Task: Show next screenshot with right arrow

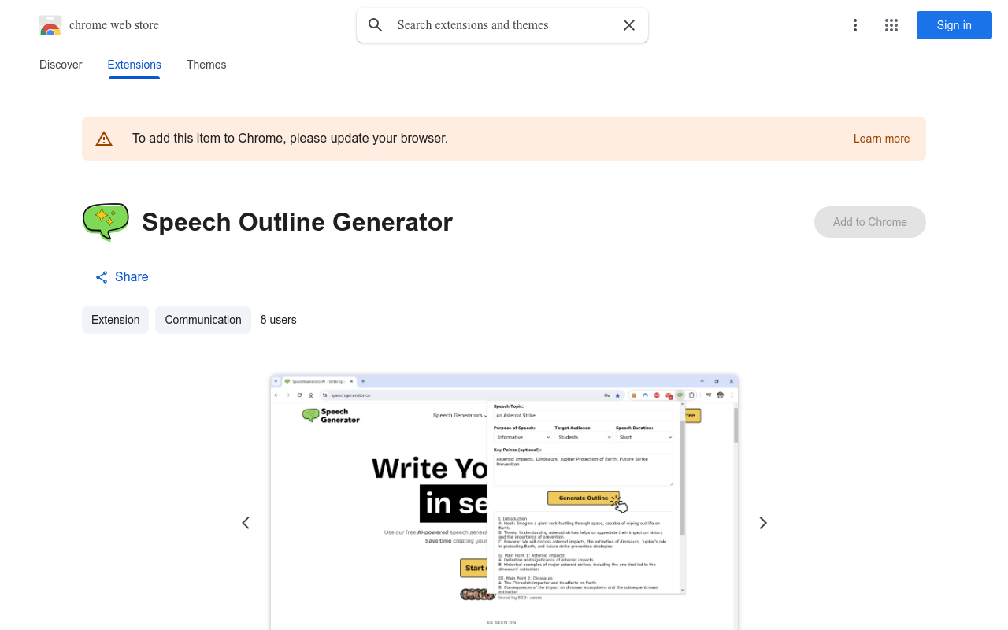Action: pos(762,523)
